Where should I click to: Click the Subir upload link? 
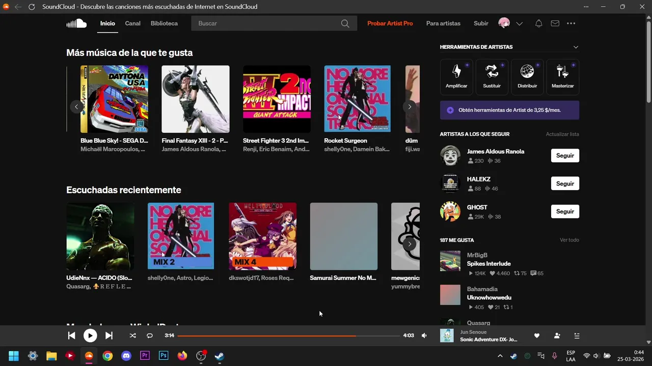(x=481, y=23)
